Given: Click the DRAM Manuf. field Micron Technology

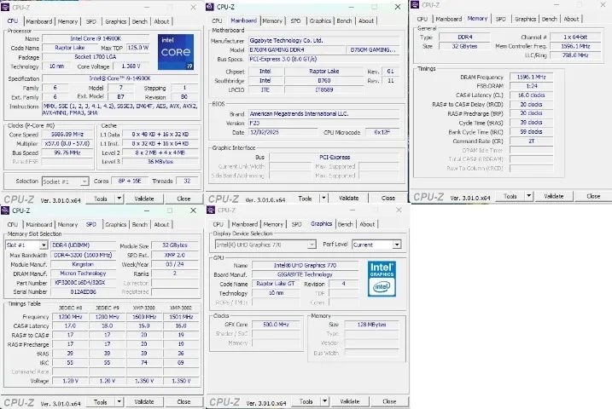Looking at the screenshot, I should (83, 274).
